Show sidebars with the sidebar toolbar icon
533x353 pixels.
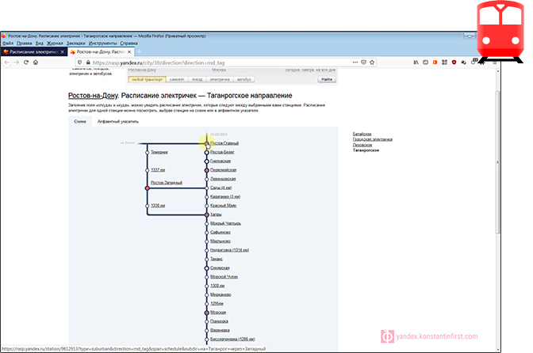pos(426,63)
